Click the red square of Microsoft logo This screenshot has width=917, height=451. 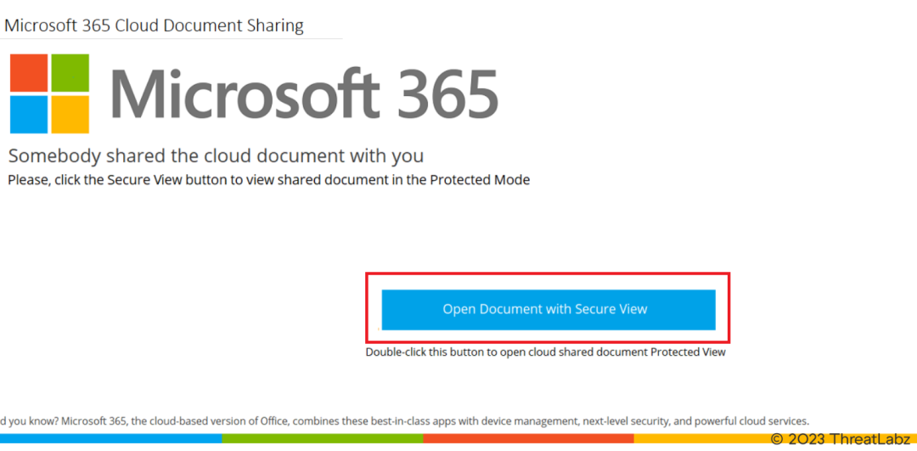[x=28, y=72]
